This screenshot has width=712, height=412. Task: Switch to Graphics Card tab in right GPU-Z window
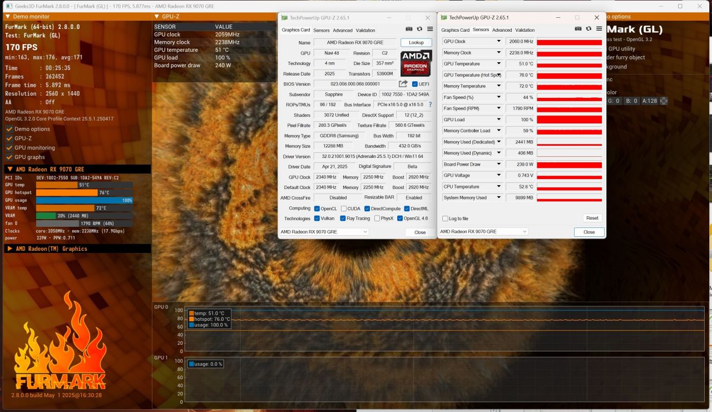[x=456, y=30]
